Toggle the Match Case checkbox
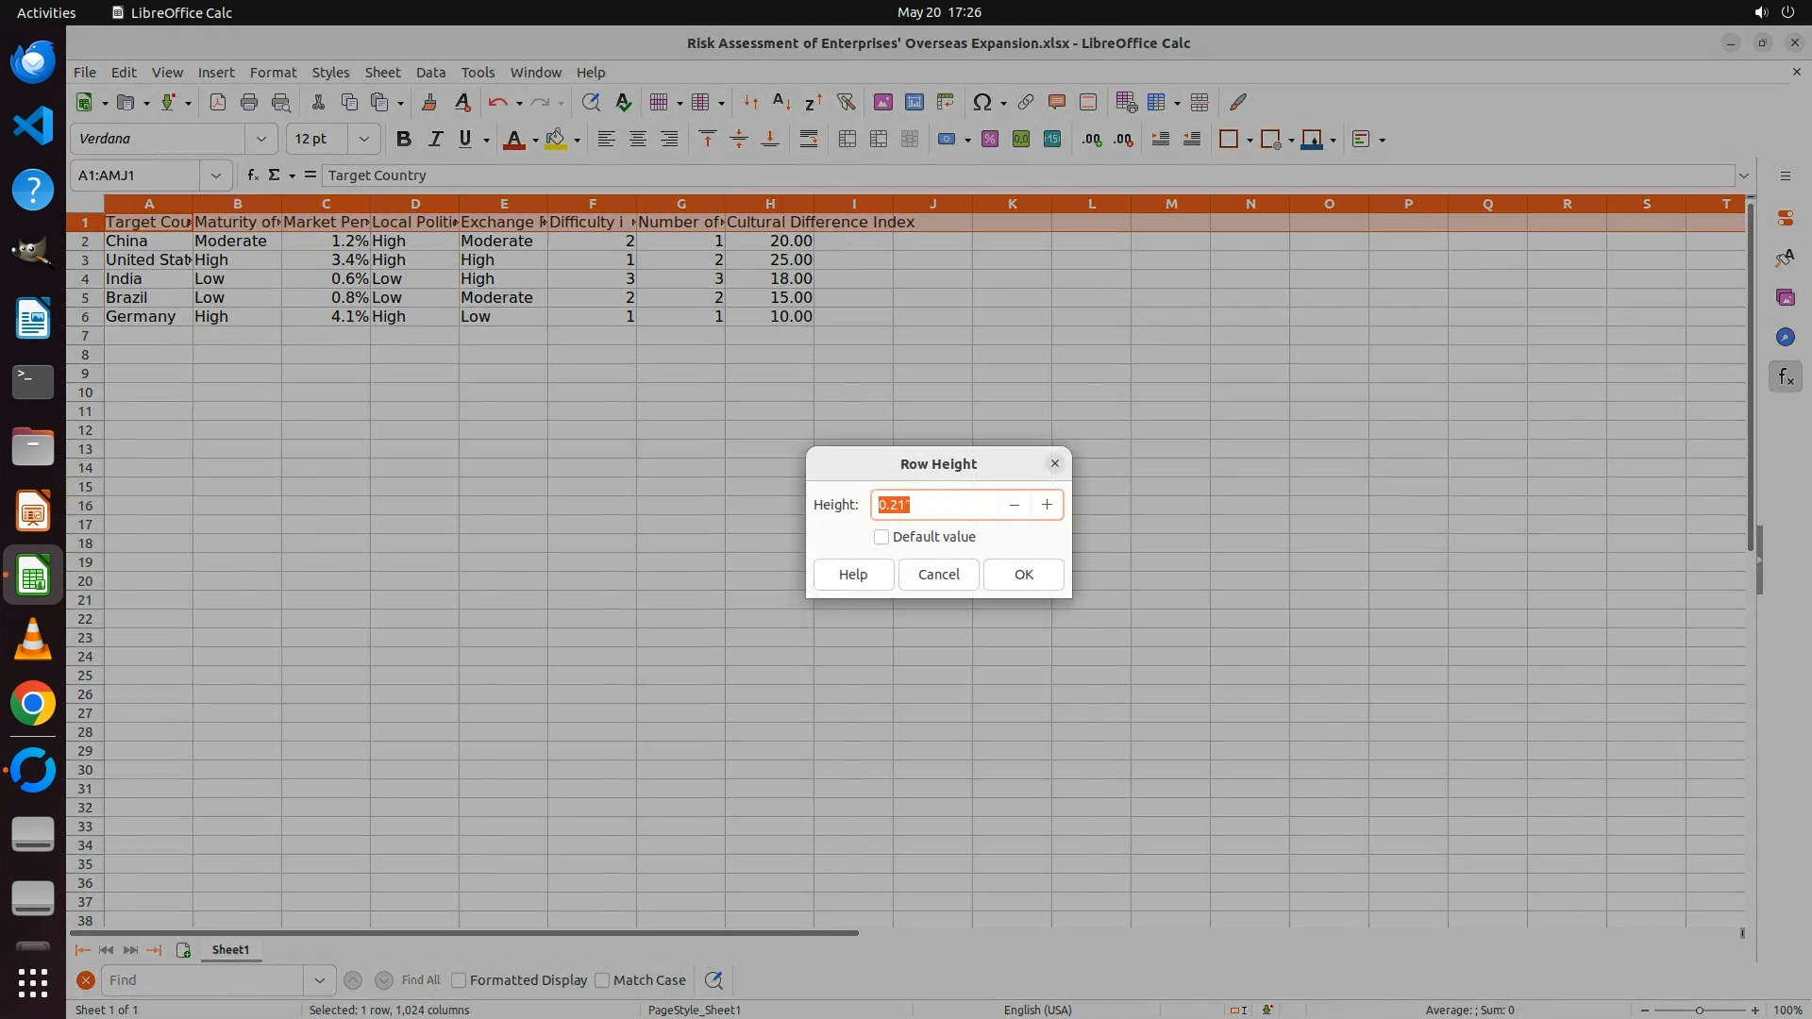 [602, 980]
